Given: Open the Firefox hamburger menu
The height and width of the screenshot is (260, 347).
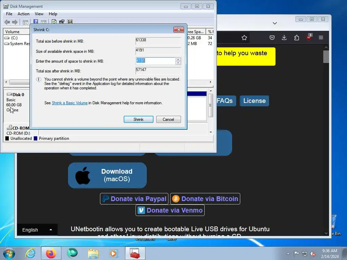Looking at the screenshot, I should (321, 38).
